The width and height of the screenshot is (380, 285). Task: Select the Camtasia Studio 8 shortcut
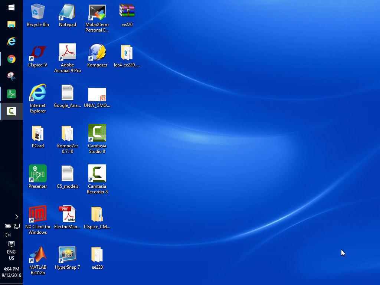(97, 133)
